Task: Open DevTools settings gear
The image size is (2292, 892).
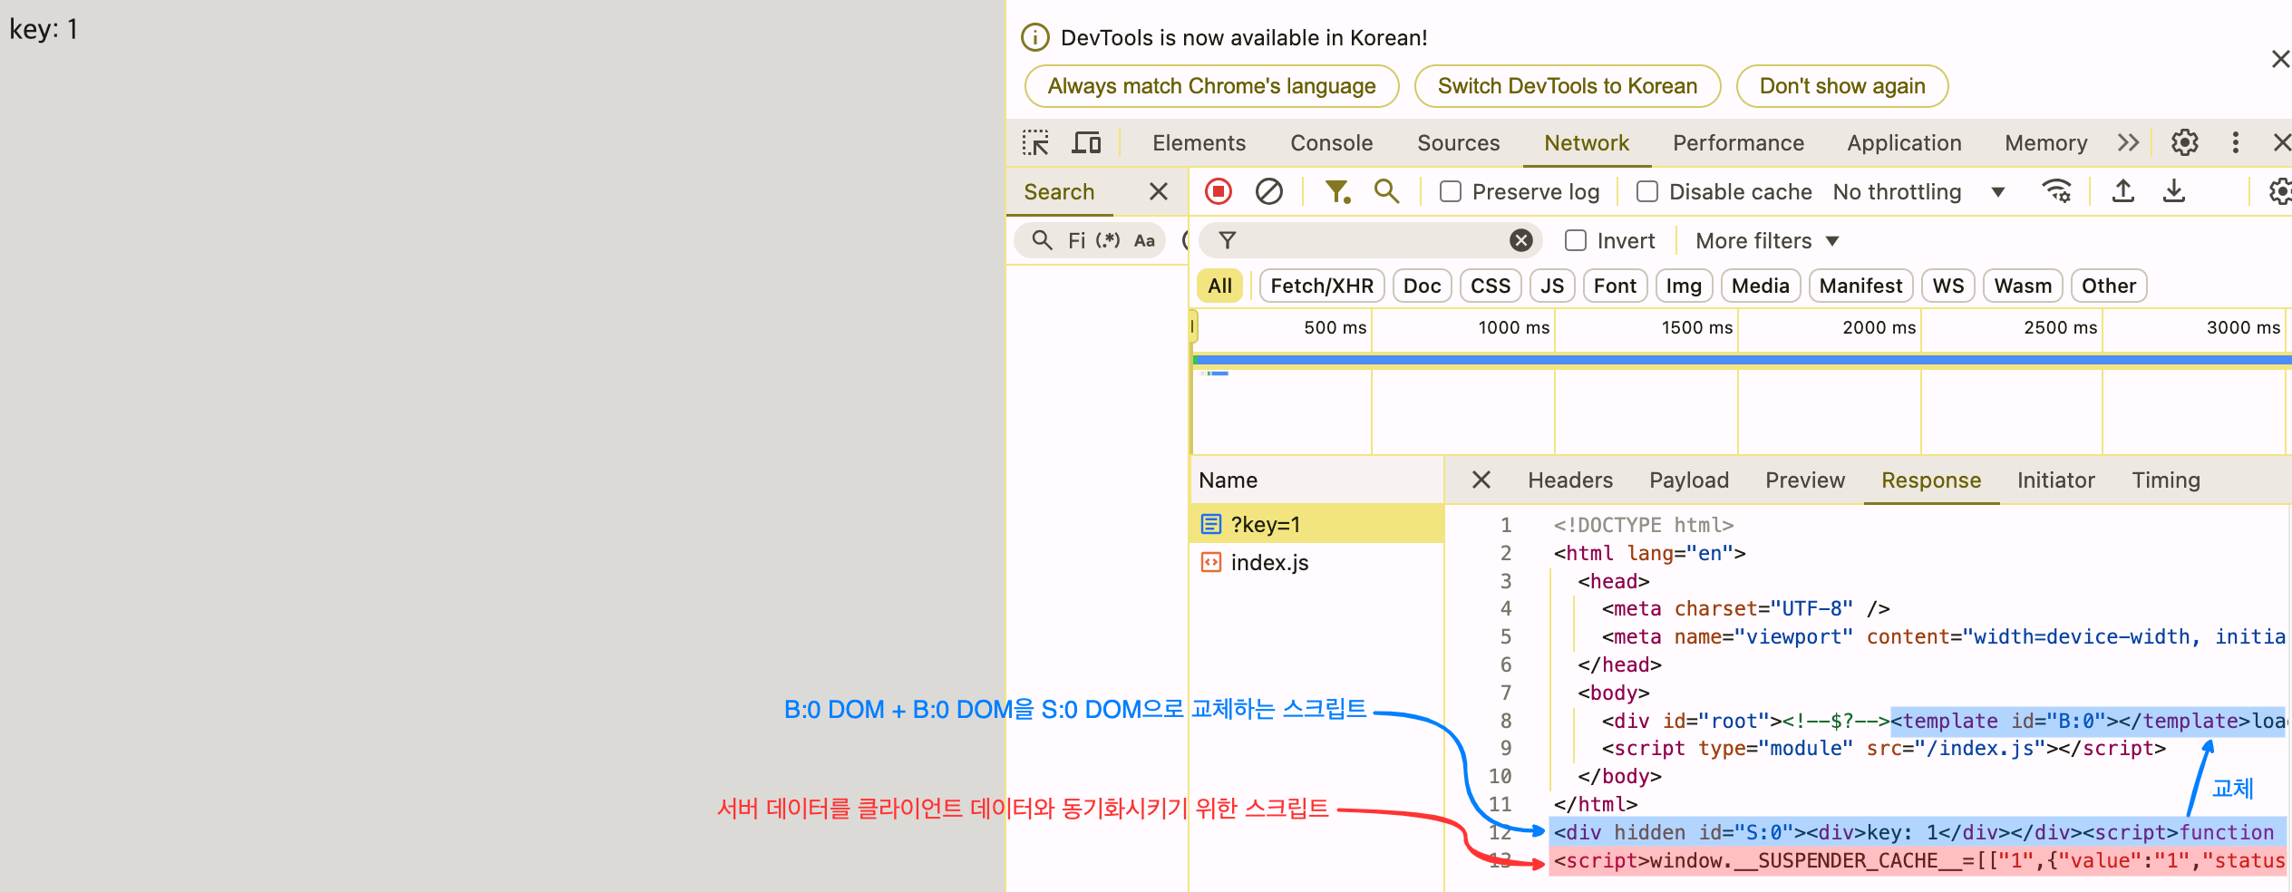Action: tap(2185, 142)
